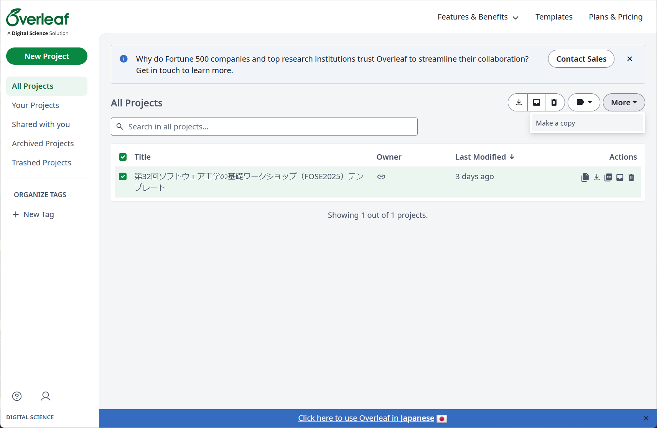Open the tags dropdown in toolbar
The image size is (657, 428).
pos(584,103)
